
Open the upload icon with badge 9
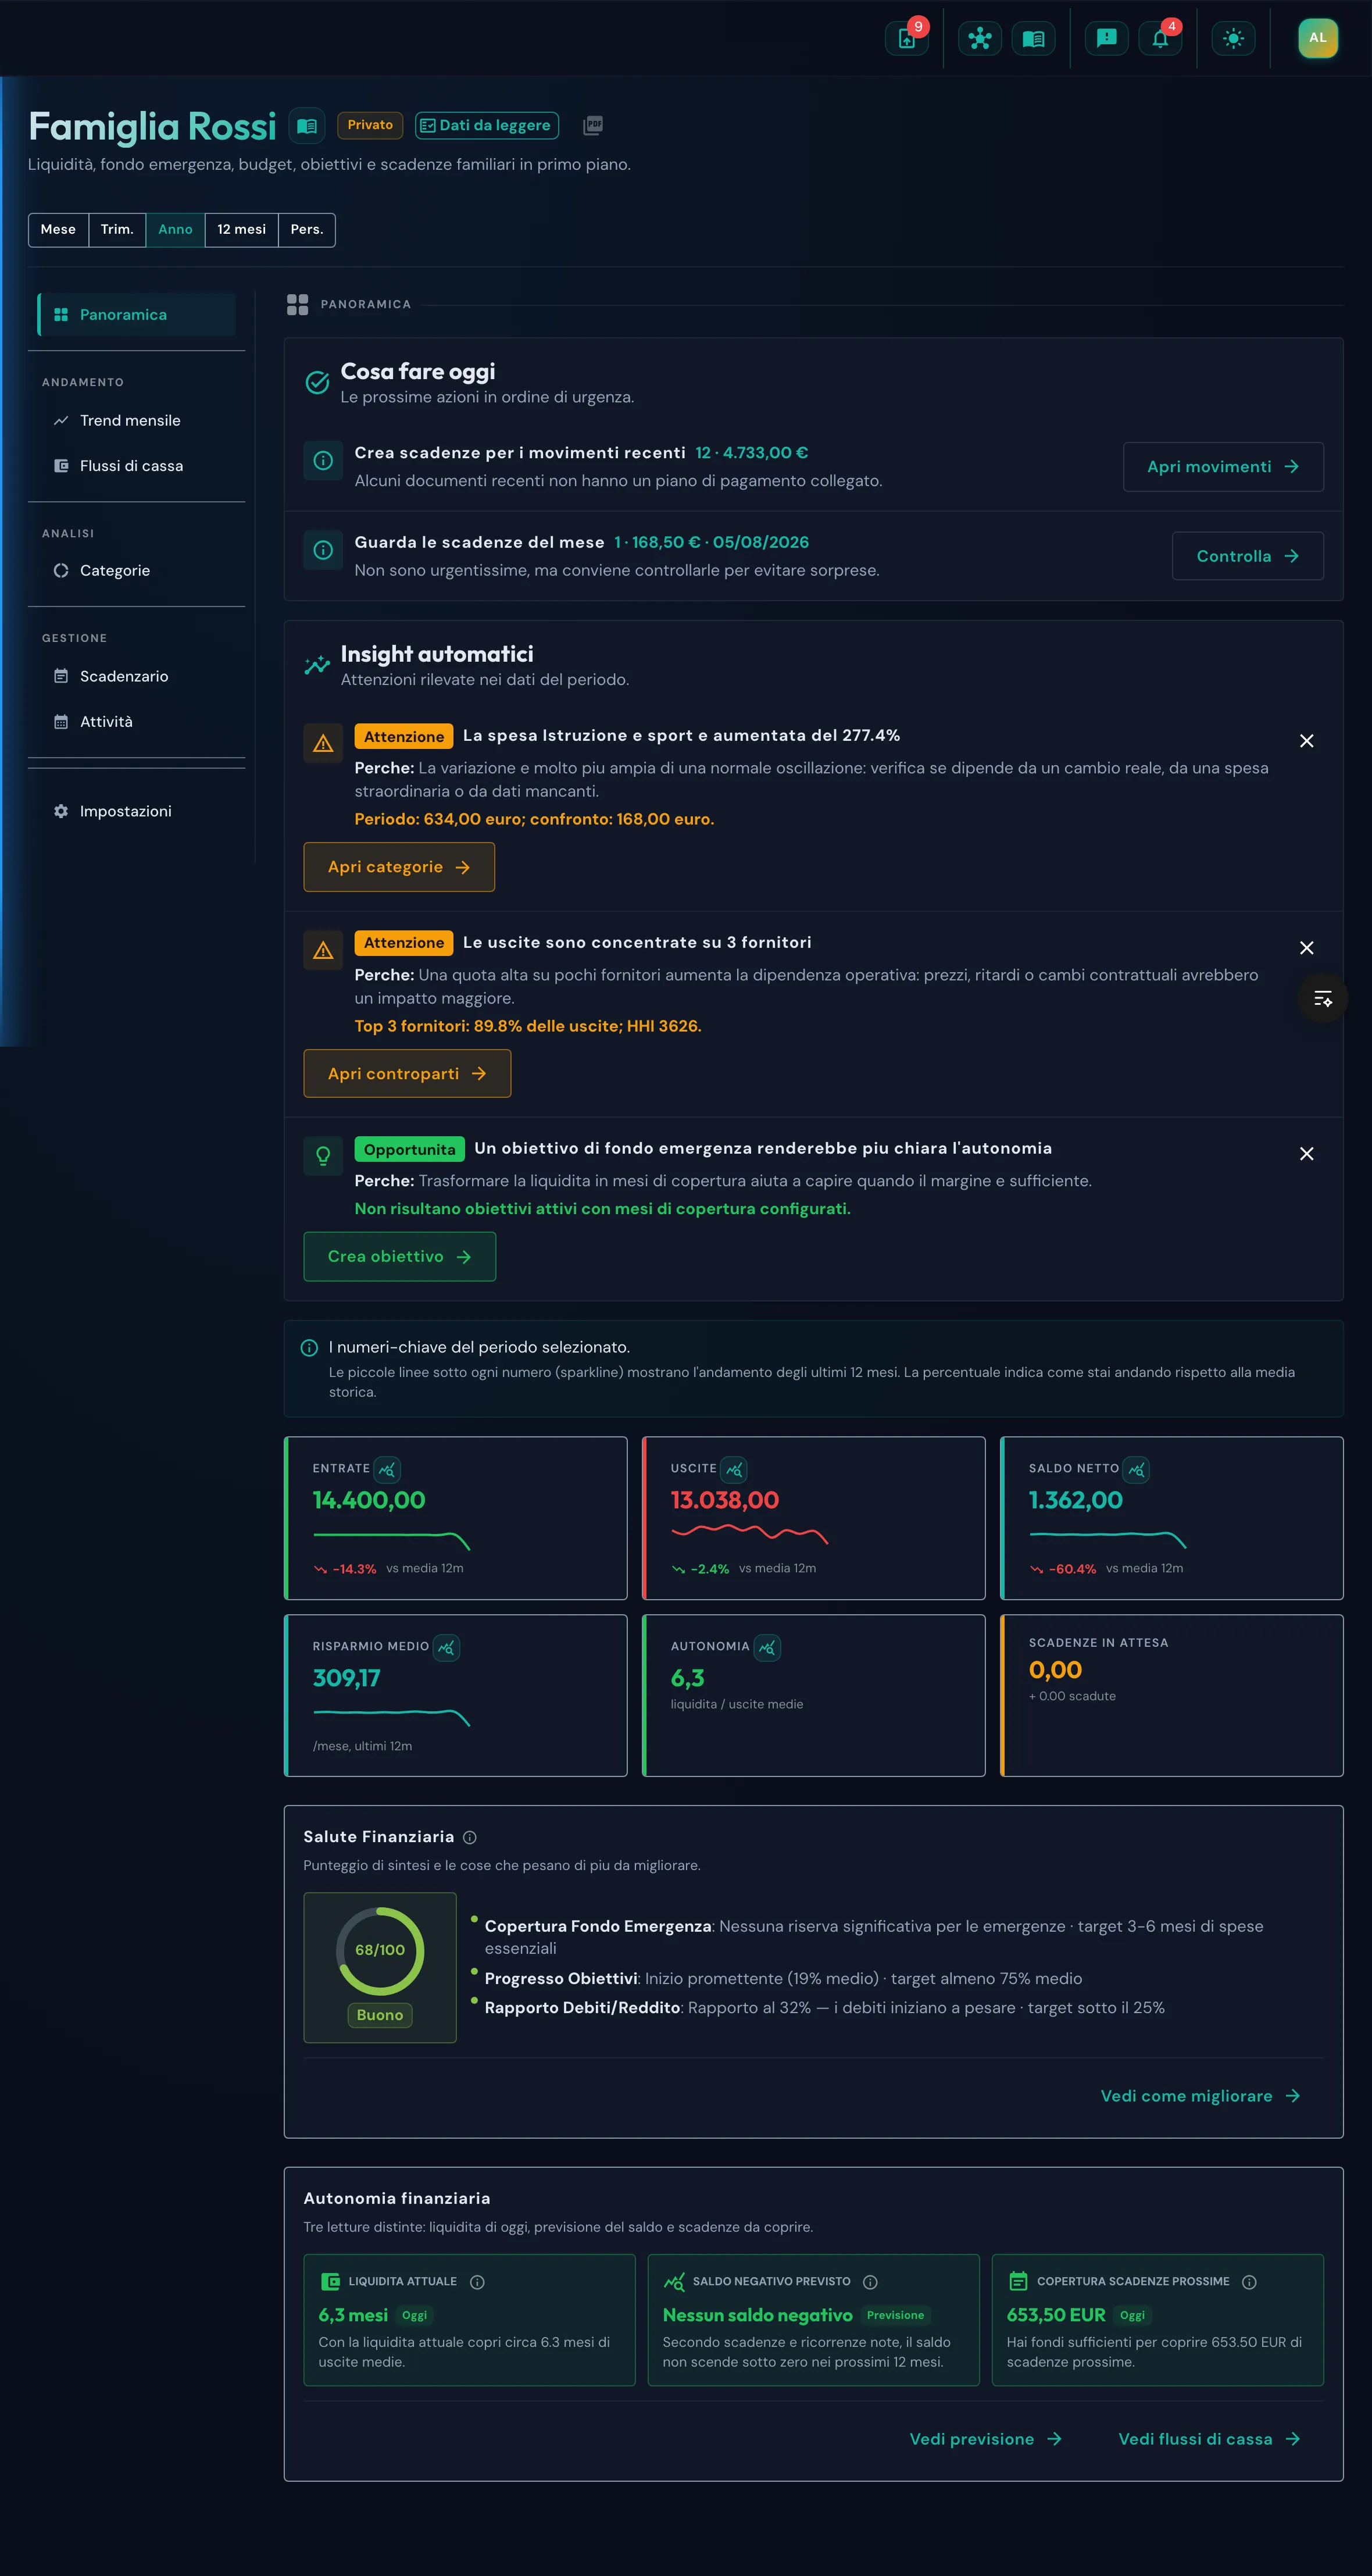tap(906, 39)
